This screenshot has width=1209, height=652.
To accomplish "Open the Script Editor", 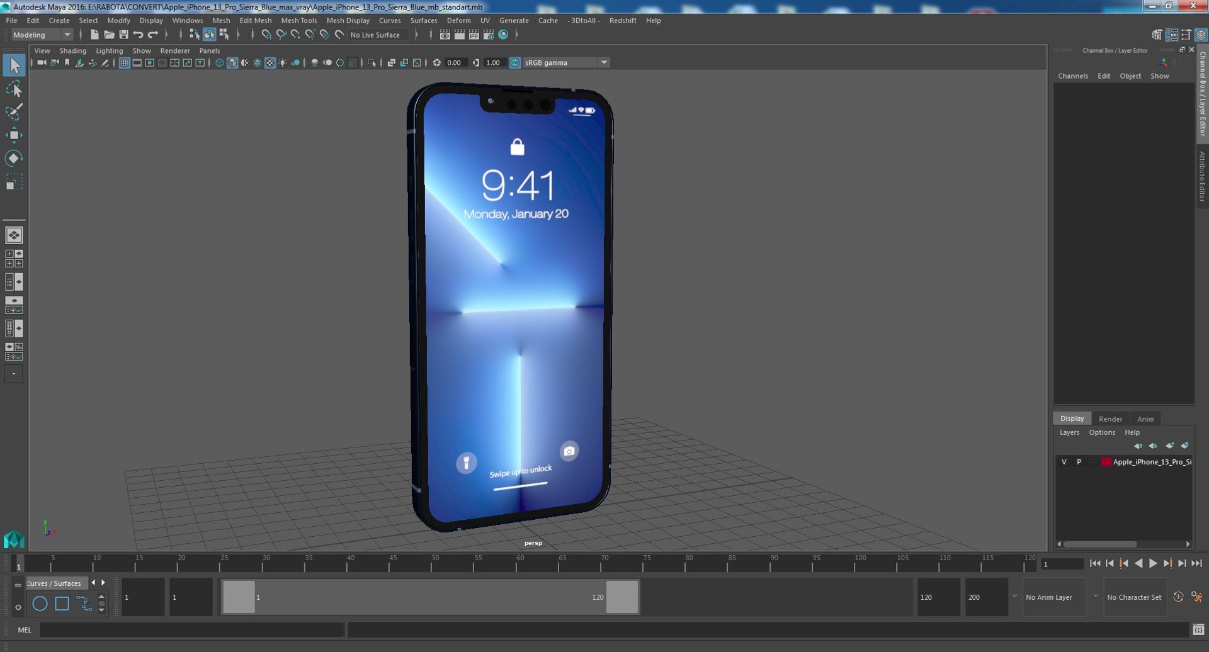I will [1198, 629].
